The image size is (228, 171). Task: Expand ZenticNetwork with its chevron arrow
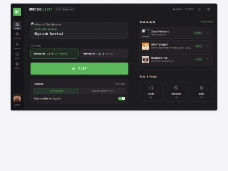tap(208, 33)
